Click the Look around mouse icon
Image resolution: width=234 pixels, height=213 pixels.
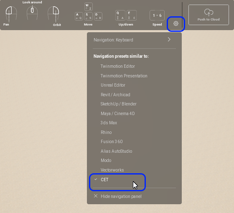32,13
